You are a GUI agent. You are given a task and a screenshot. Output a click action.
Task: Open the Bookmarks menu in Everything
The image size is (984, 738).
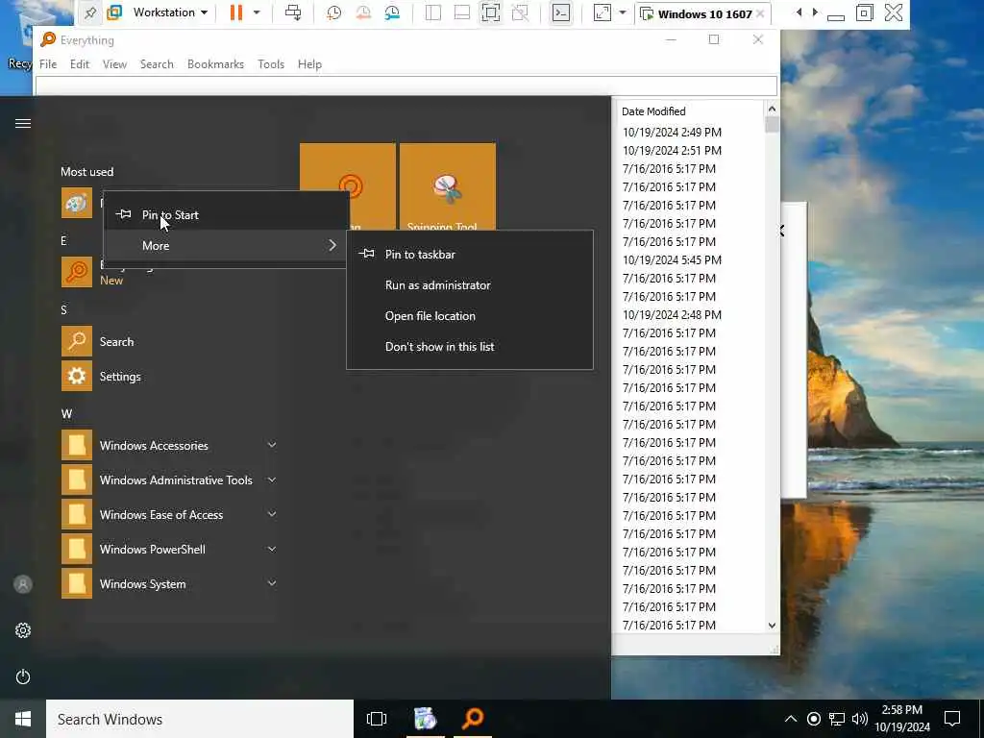(215, 64)
